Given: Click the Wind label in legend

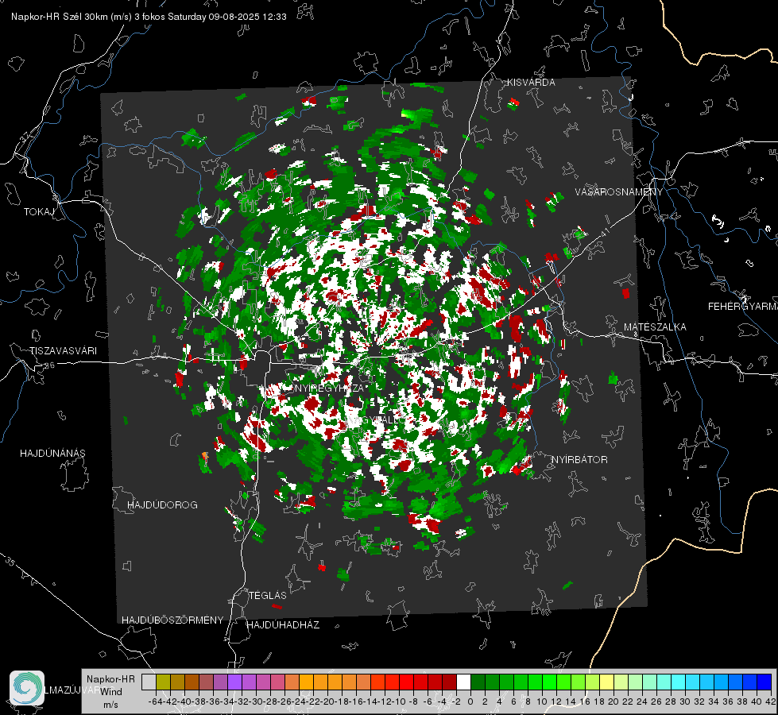Looking at the screenshot, I should 111,692.
